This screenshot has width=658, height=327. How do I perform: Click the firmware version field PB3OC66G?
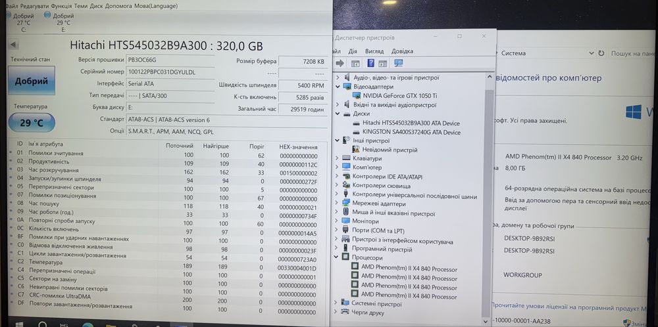click(x=170, y=60)
